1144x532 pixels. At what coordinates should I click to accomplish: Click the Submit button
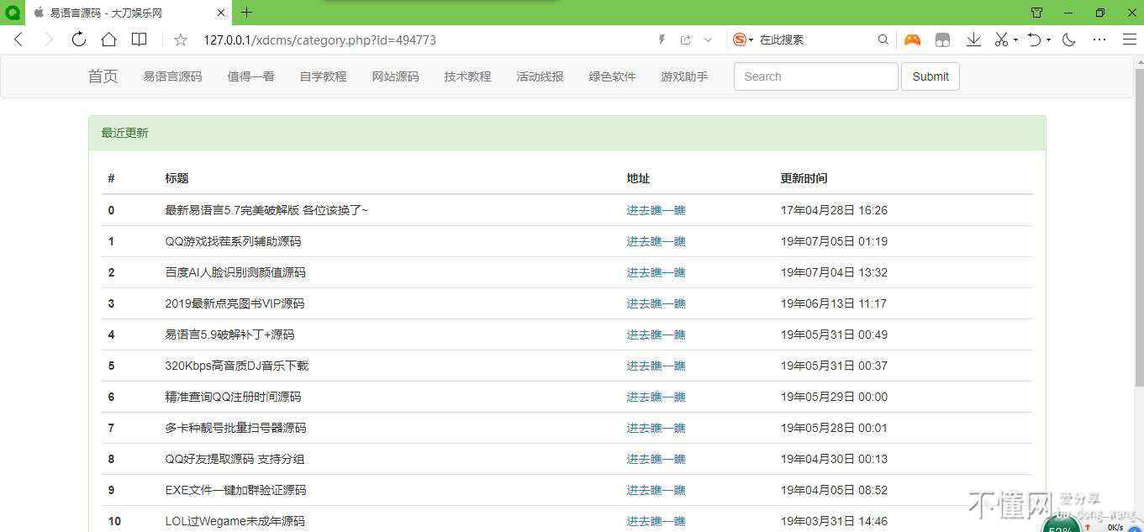(x=930, y=76)
